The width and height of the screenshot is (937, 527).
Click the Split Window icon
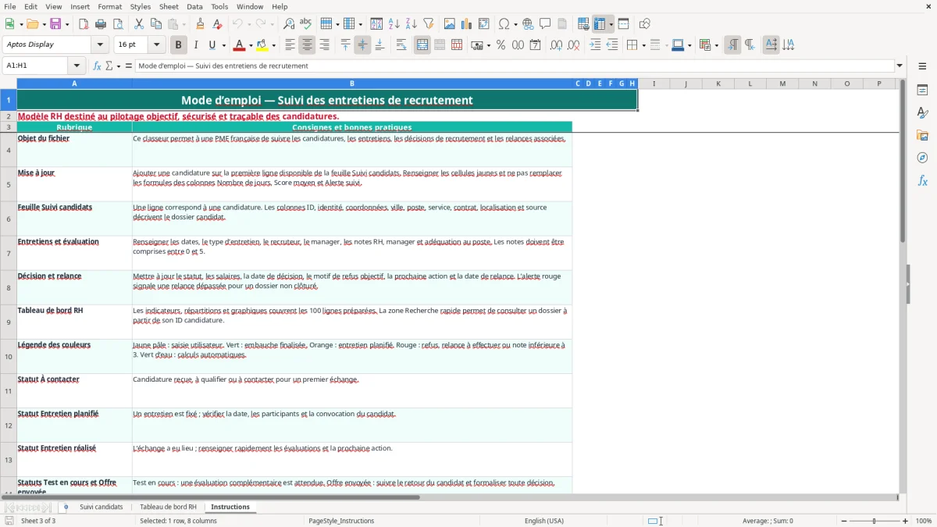pos(623,24)
